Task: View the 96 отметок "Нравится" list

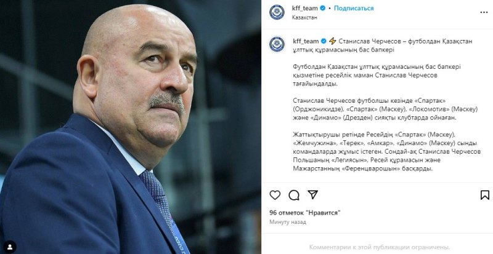Action: (305, 213)
